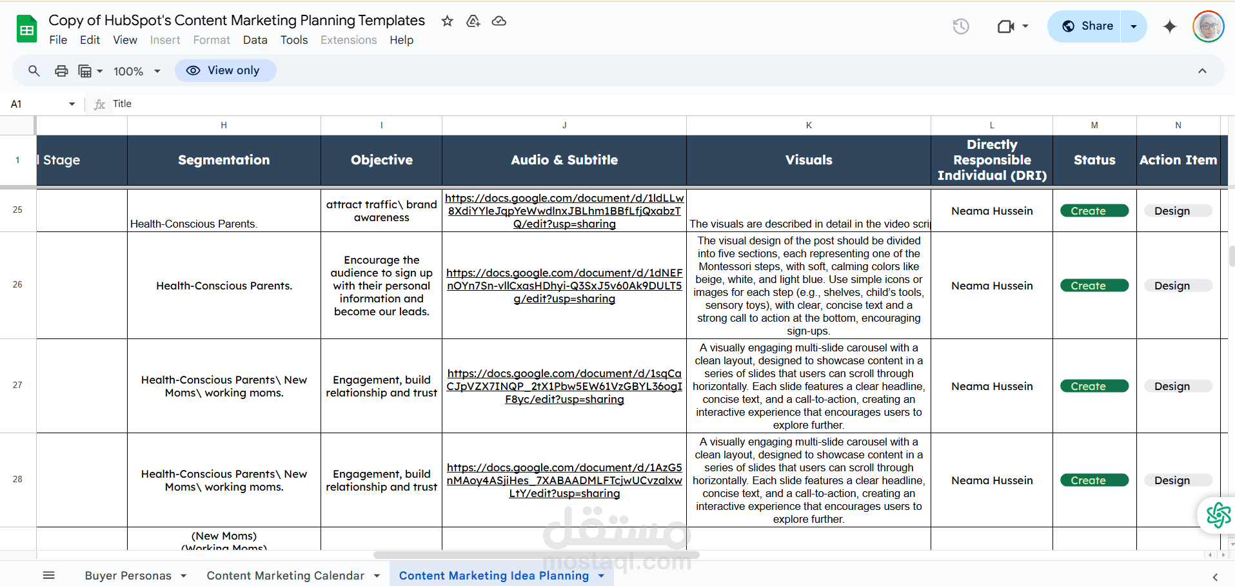Open Content Marketing Calendar tab menu arrow

pyautogui.click(x=377, y=576)
